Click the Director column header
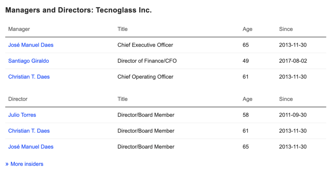 pyautogui.click(x=18, y=99)
